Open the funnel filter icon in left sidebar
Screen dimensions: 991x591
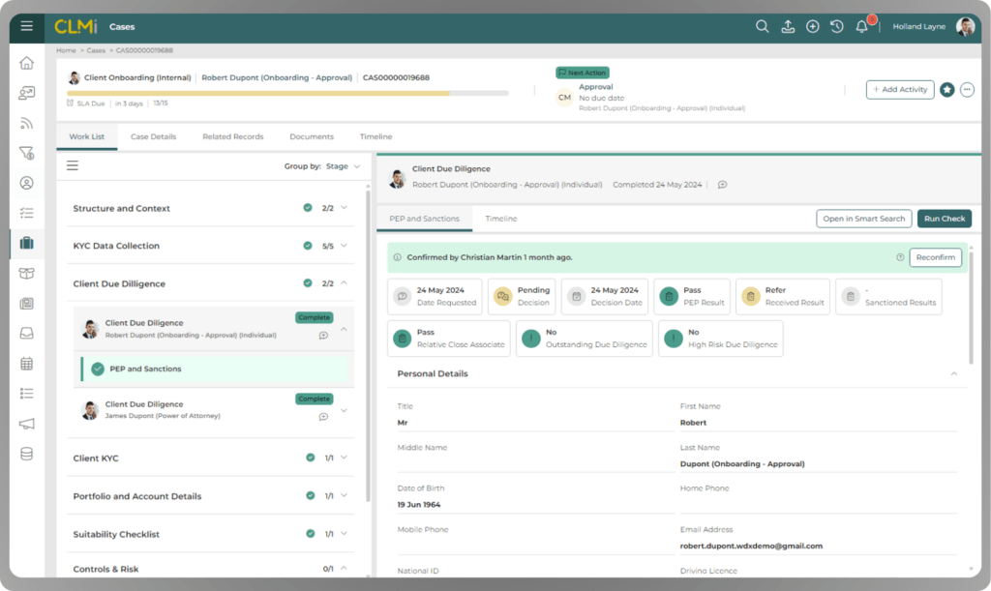coord(26,154)
